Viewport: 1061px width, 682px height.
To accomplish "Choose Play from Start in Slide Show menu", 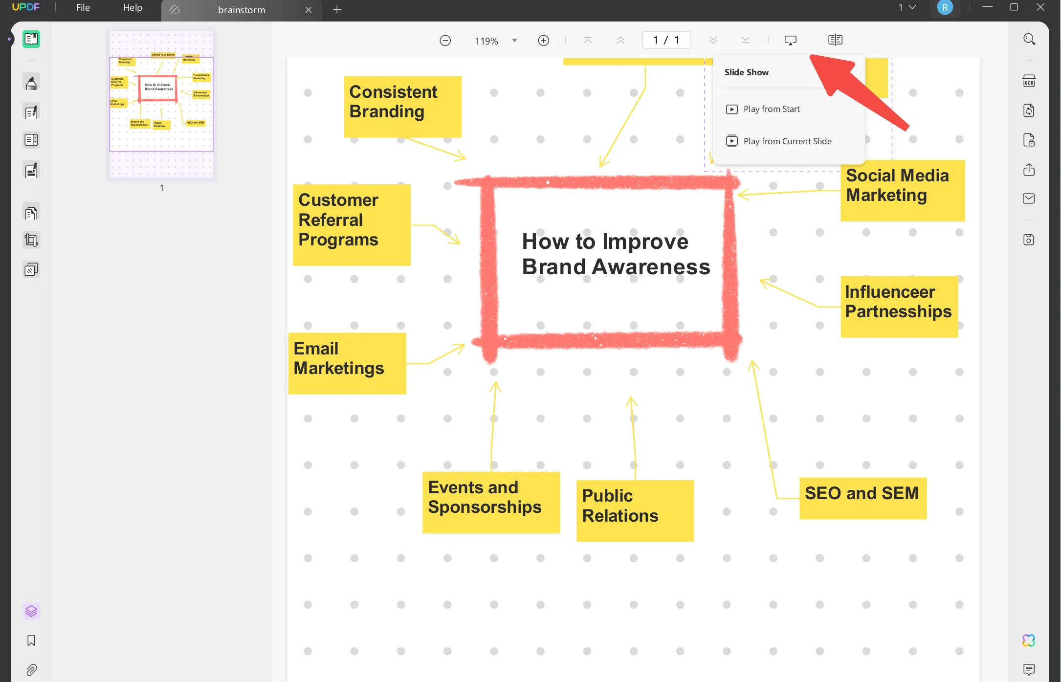I will (x=771, y=109).
